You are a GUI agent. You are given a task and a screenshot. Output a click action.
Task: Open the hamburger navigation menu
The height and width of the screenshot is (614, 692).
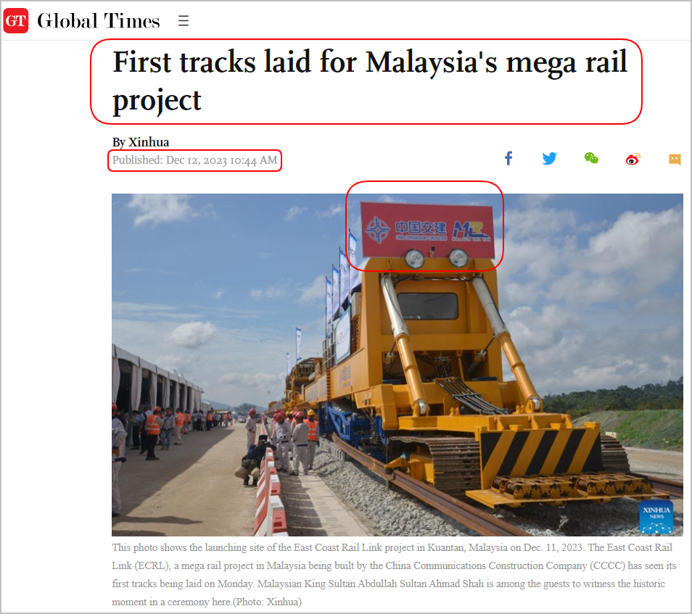click(184, 21)
